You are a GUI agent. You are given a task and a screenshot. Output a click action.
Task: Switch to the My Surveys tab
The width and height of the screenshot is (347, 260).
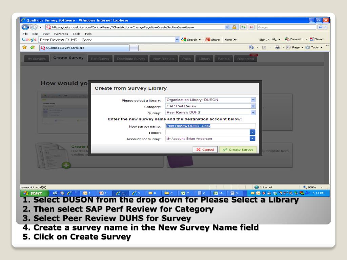click(x=37, y=59)
